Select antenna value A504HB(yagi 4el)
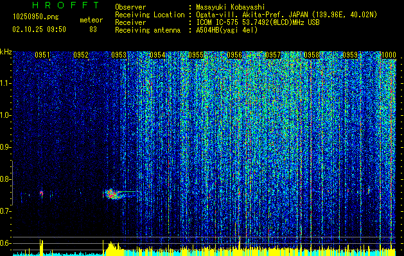The width and height of the screenshot is (404, 256). click(x=227, y=30)
